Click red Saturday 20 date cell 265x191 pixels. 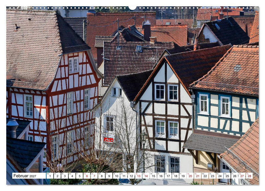[190, 176]
